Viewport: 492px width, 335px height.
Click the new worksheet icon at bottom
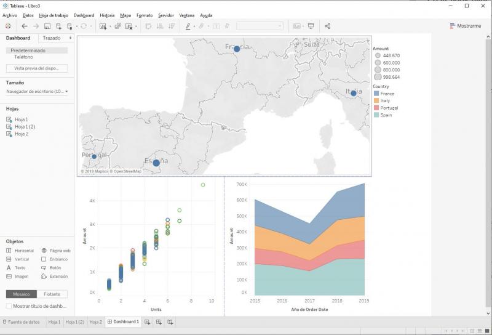coord(148,322)
